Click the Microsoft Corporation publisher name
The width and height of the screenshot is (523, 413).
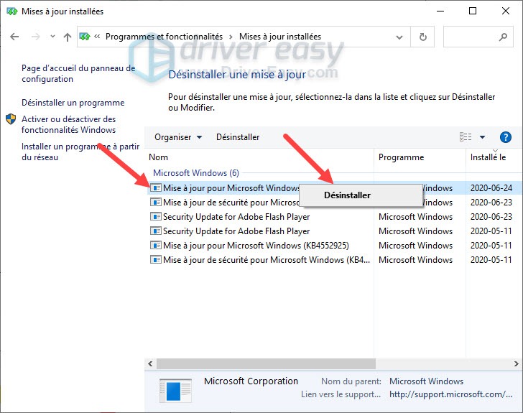[251, 381]
